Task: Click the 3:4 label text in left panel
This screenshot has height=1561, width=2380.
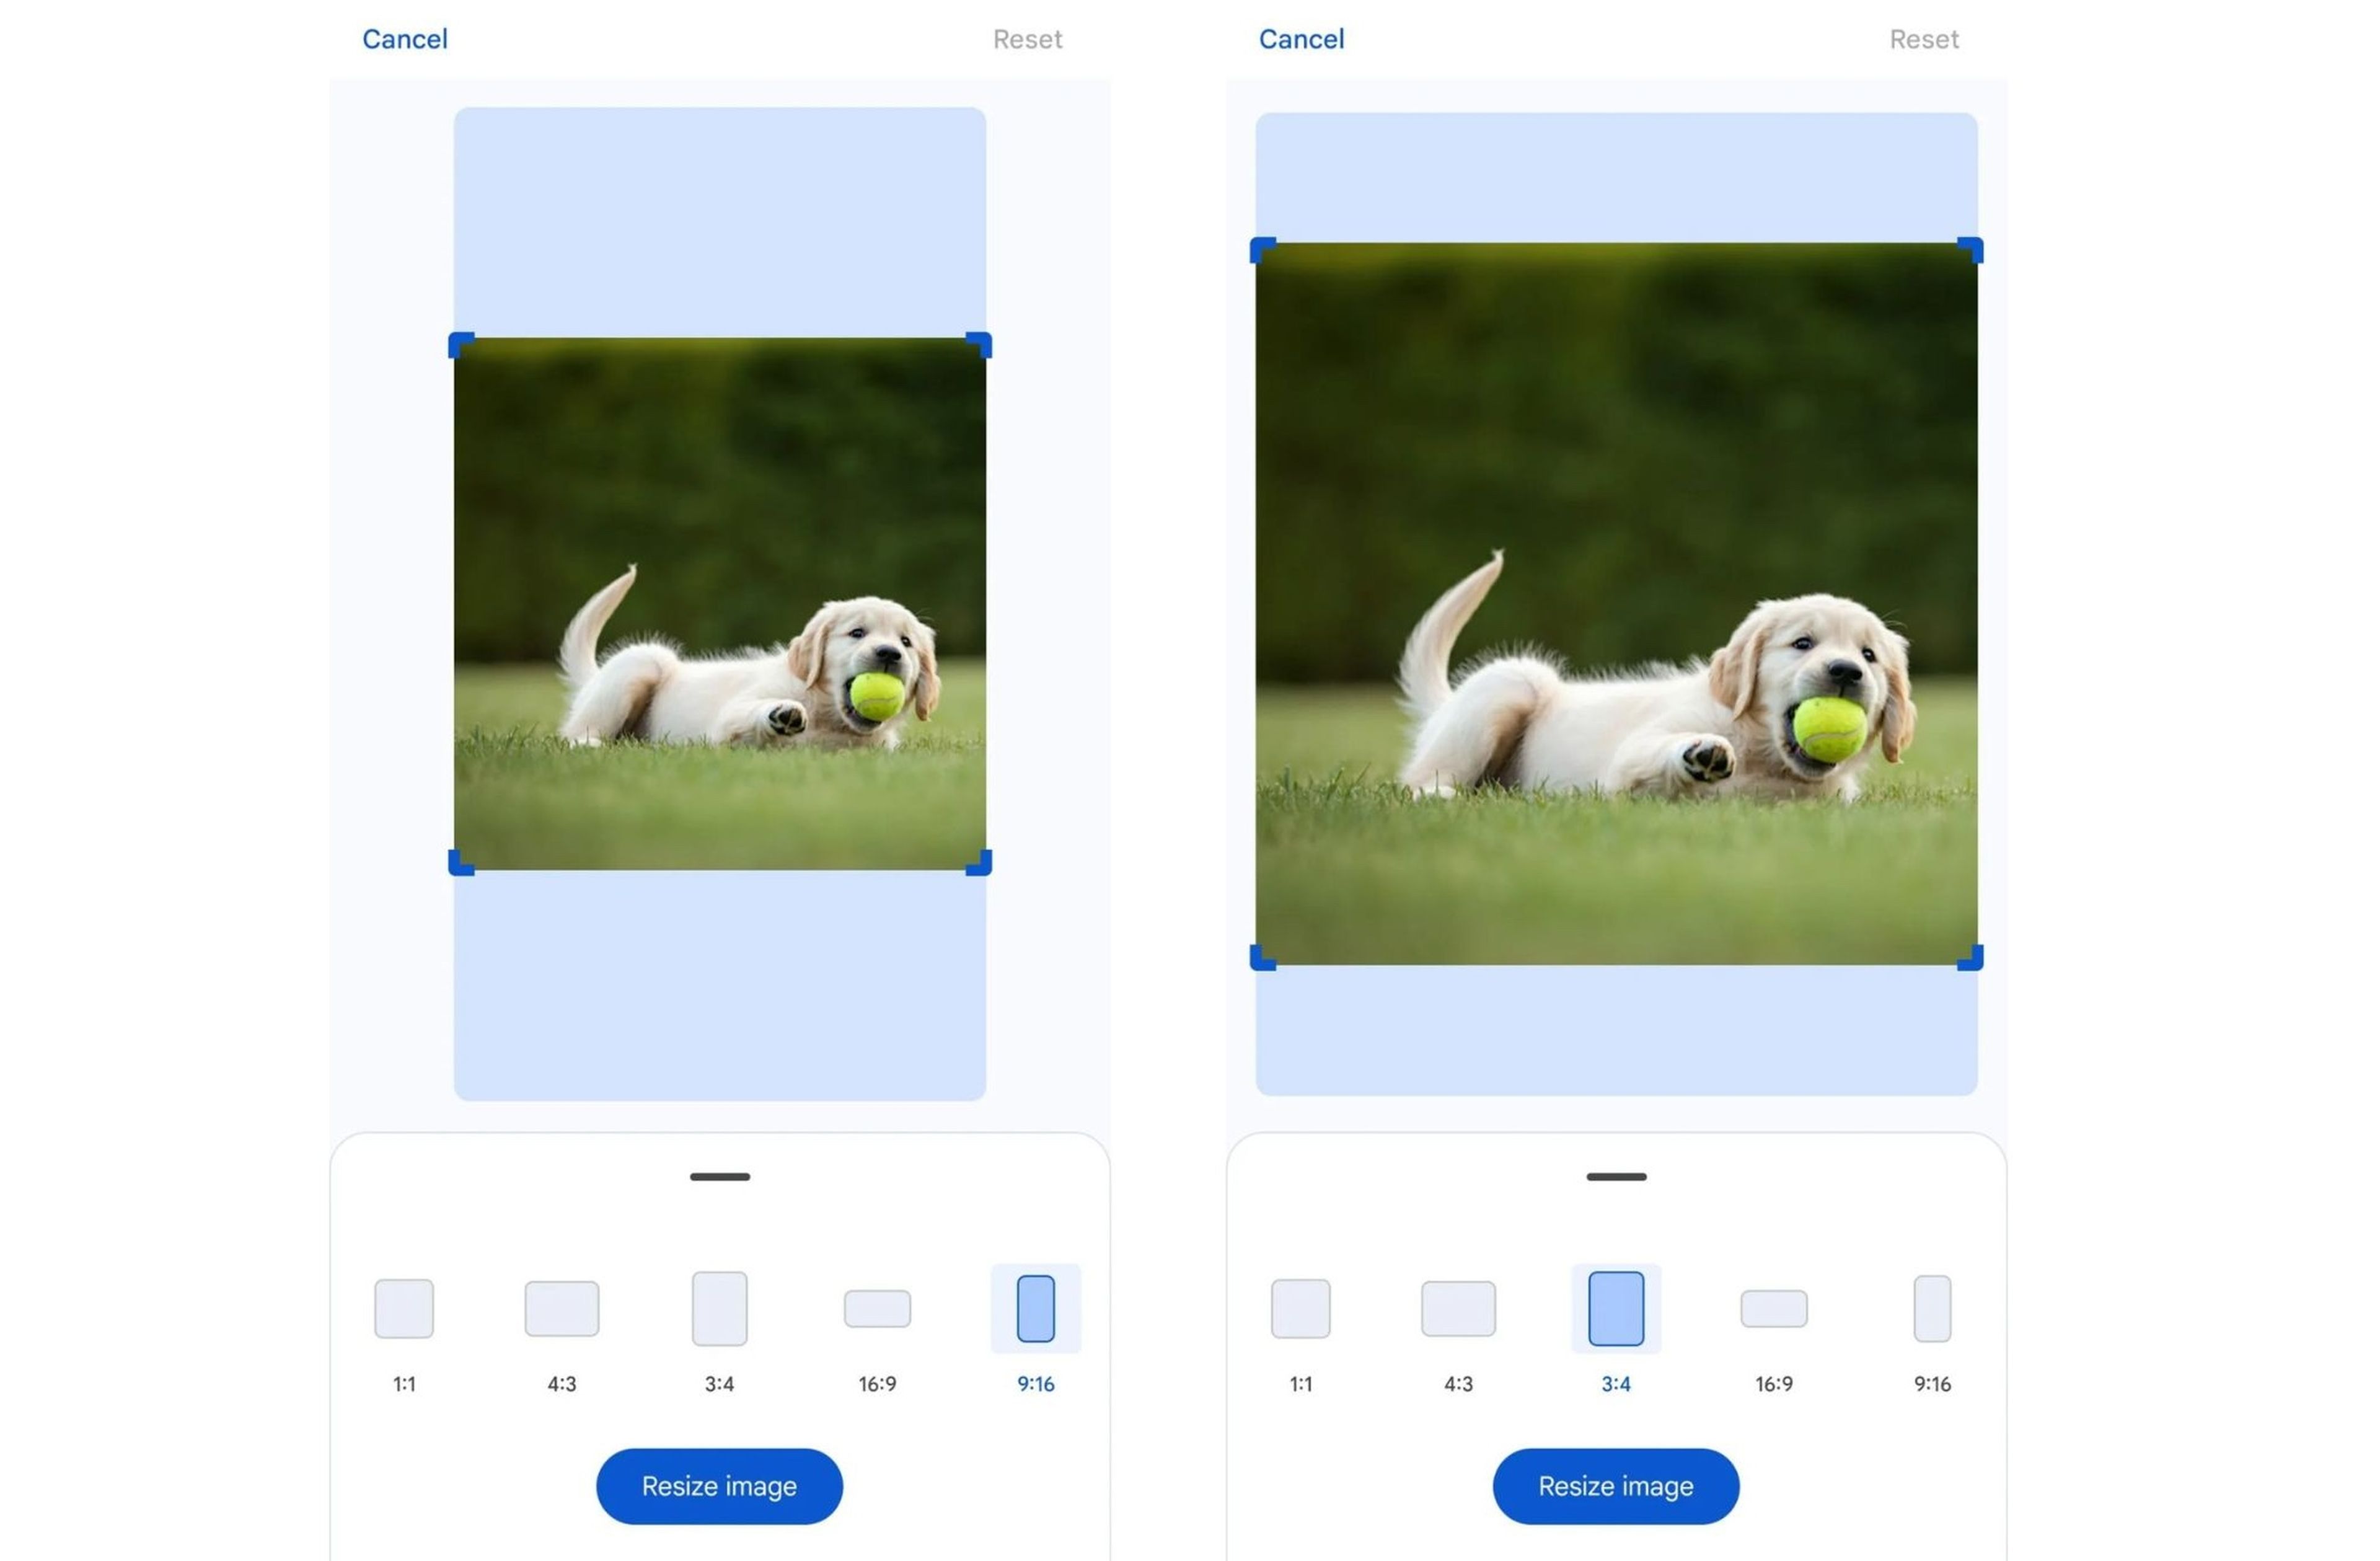Action: coord(720,1384)
